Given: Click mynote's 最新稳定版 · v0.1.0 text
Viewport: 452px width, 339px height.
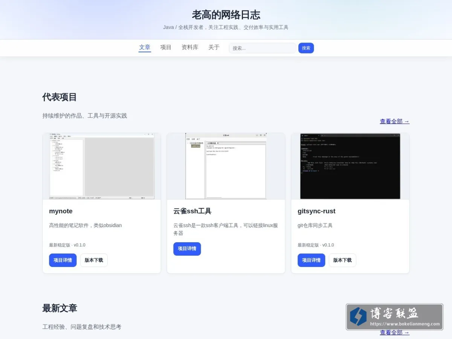Looking at the screenshot, I should click(67, 245).
